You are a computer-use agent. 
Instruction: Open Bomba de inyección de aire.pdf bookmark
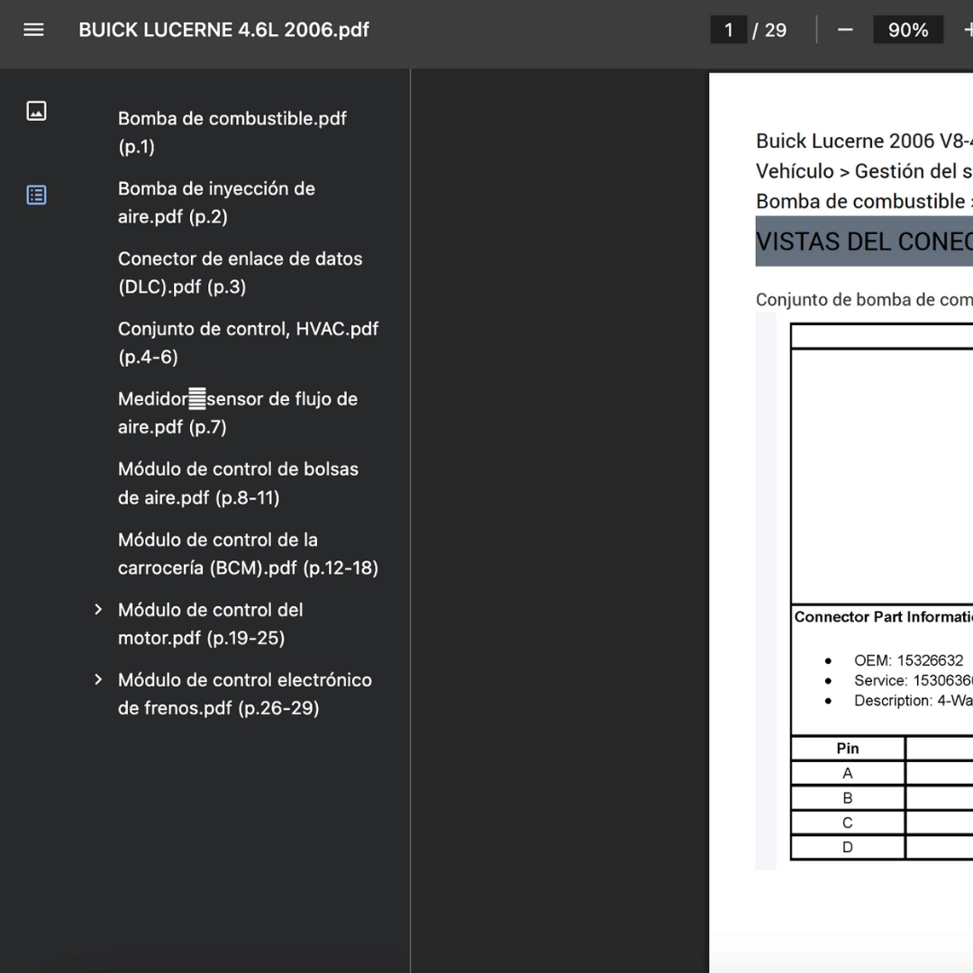click(x=216, y=203)
